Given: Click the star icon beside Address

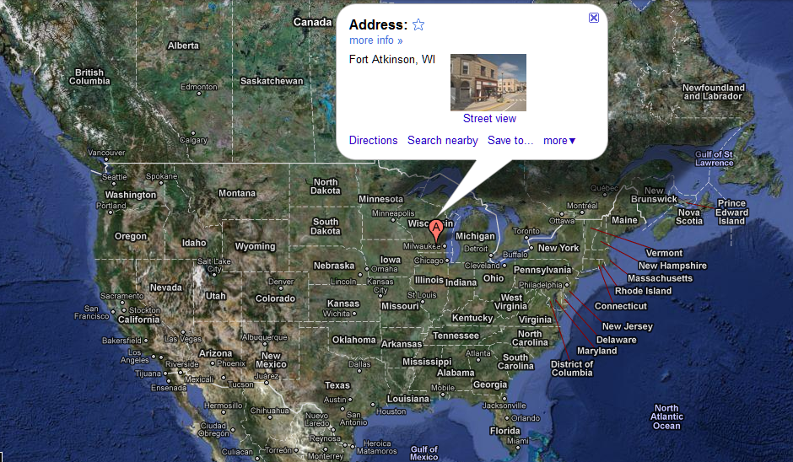Looking at the screenshot, I should (x=418, y=24).
